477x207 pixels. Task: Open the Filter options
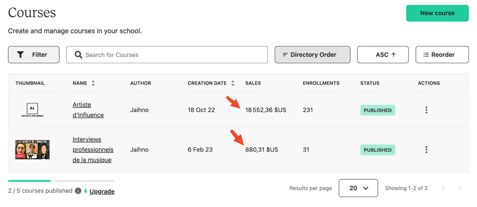34,55
